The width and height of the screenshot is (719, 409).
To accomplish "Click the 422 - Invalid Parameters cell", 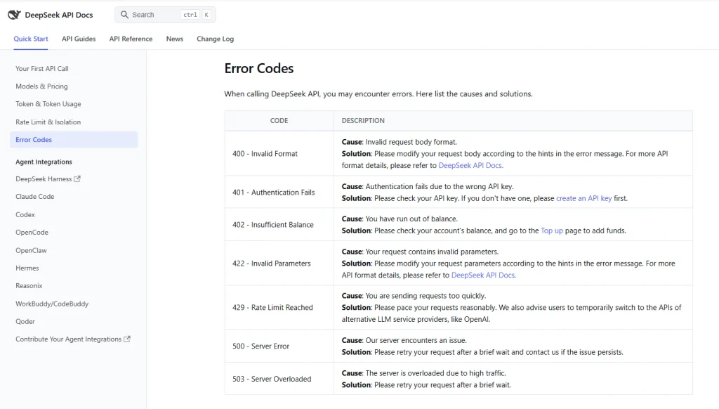I will [279, 264].
